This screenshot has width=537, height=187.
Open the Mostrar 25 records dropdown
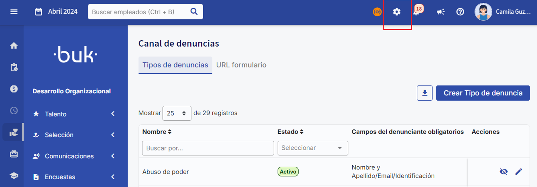(x=177, y=113)
